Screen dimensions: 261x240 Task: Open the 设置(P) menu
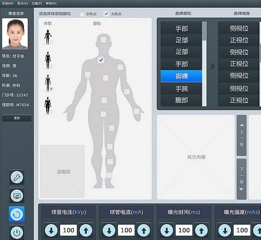point(37,3)
